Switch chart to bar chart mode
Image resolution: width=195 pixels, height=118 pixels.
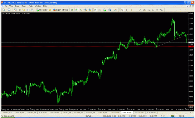click(x=72, y=10)
